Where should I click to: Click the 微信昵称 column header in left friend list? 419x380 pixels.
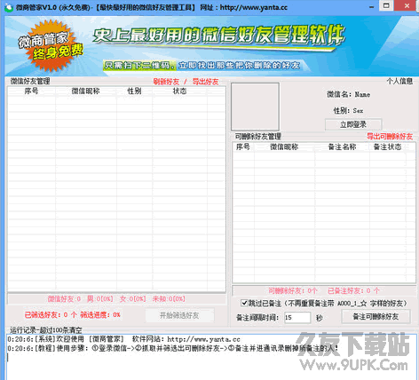(x=86, y=91)
